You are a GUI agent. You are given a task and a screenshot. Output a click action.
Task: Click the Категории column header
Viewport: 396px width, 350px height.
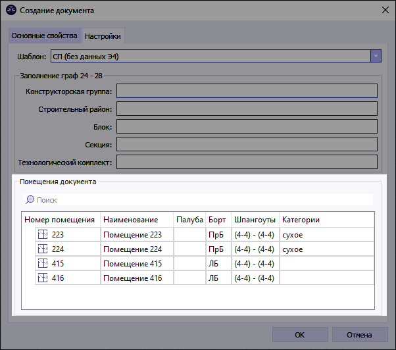tap(327, 220)
